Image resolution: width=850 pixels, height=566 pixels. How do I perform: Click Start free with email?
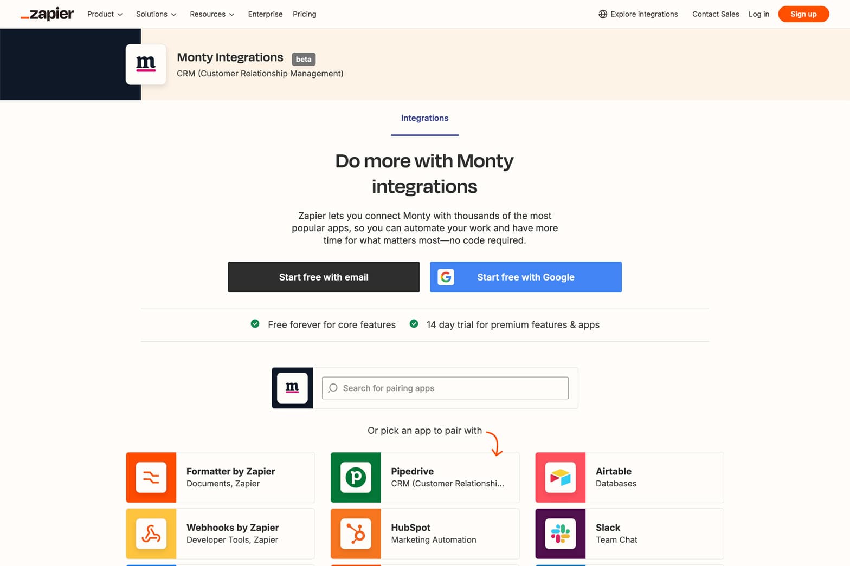[x=324, y=277]
